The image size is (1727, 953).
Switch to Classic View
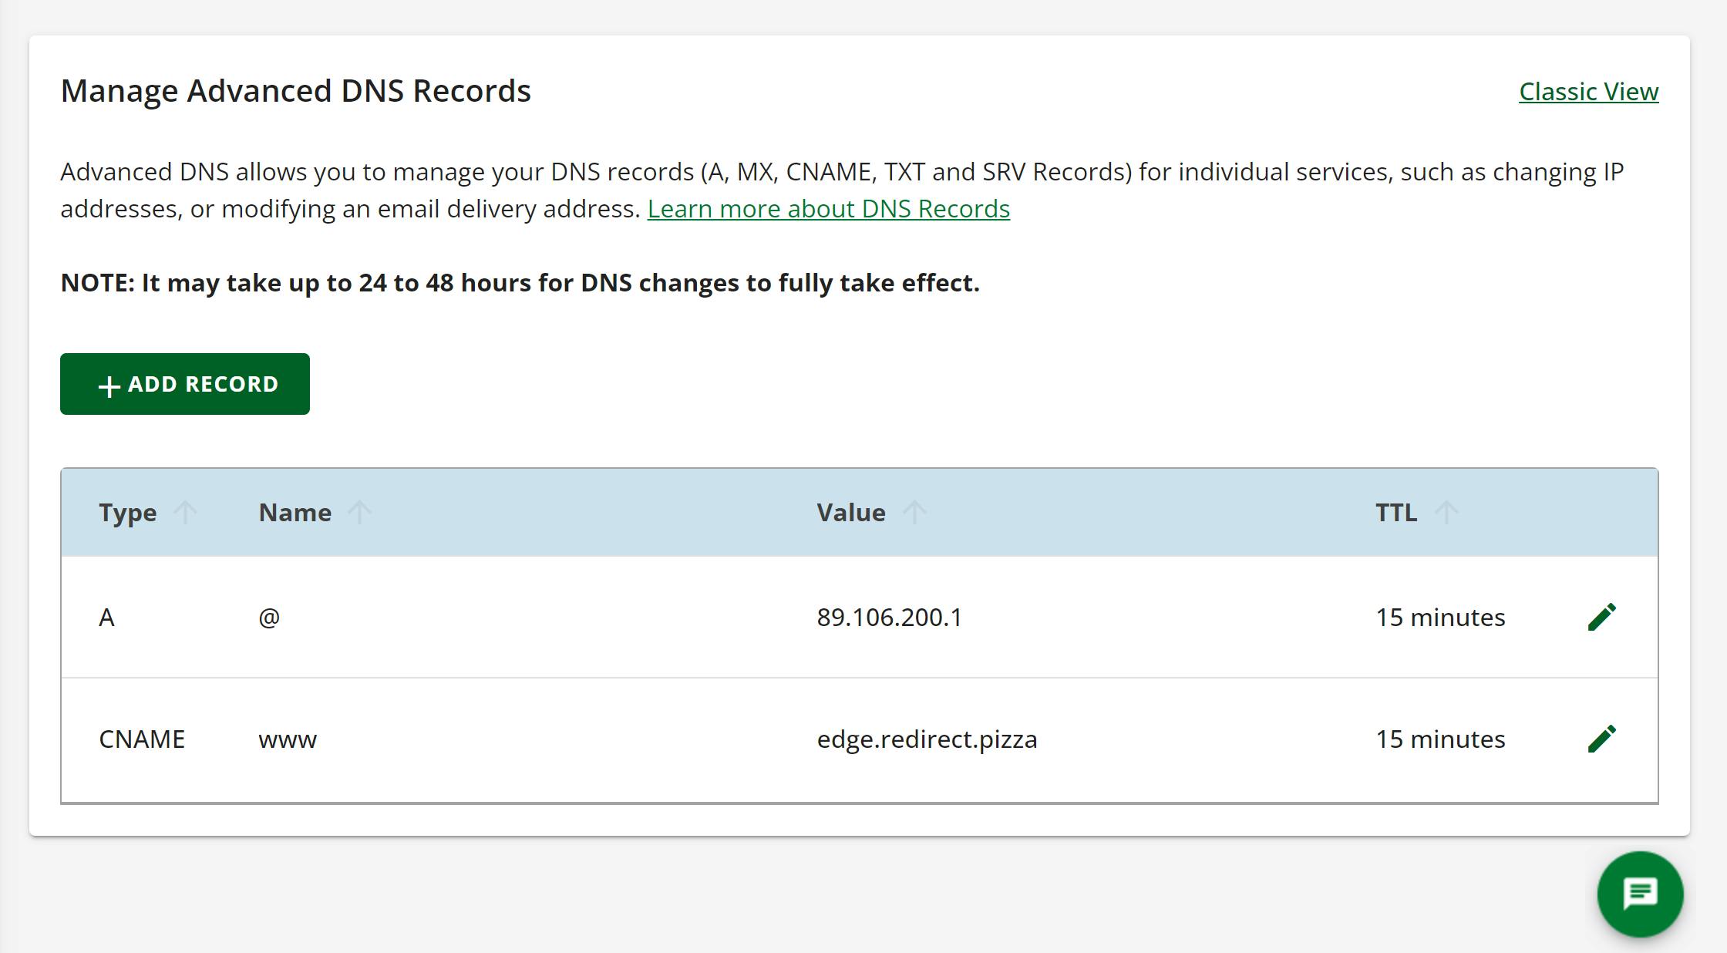coord(1588,91)
